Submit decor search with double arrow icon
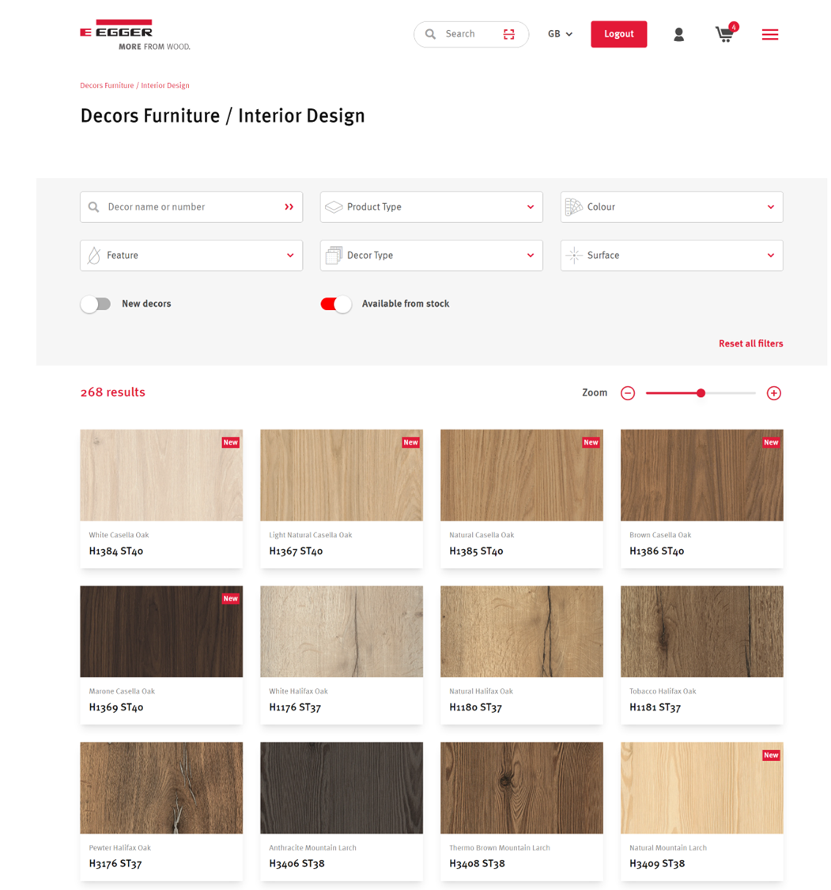 coord(289,207)
